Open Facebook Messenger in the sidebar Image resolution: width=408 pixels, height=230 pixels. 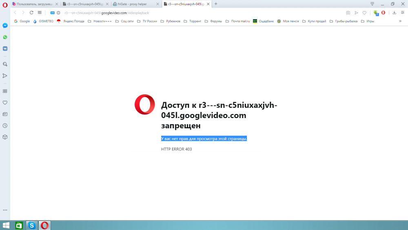[x=5, y=25]
